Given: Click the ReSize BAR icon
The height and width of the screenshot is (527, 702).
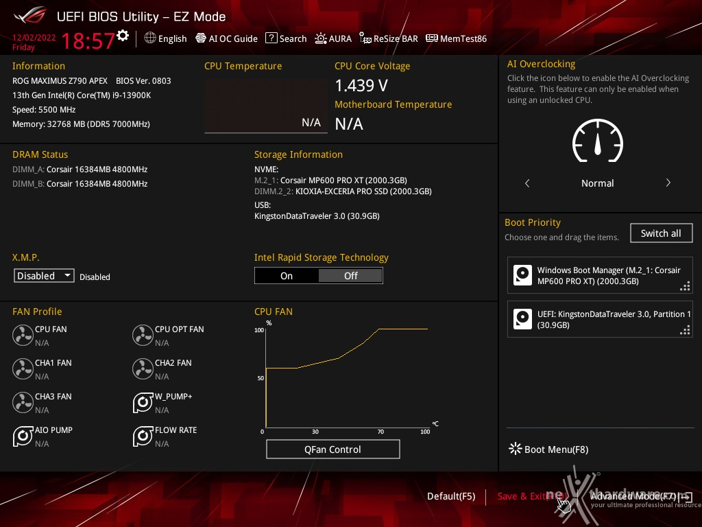Looking at the screenshot, I should (365, 38).
